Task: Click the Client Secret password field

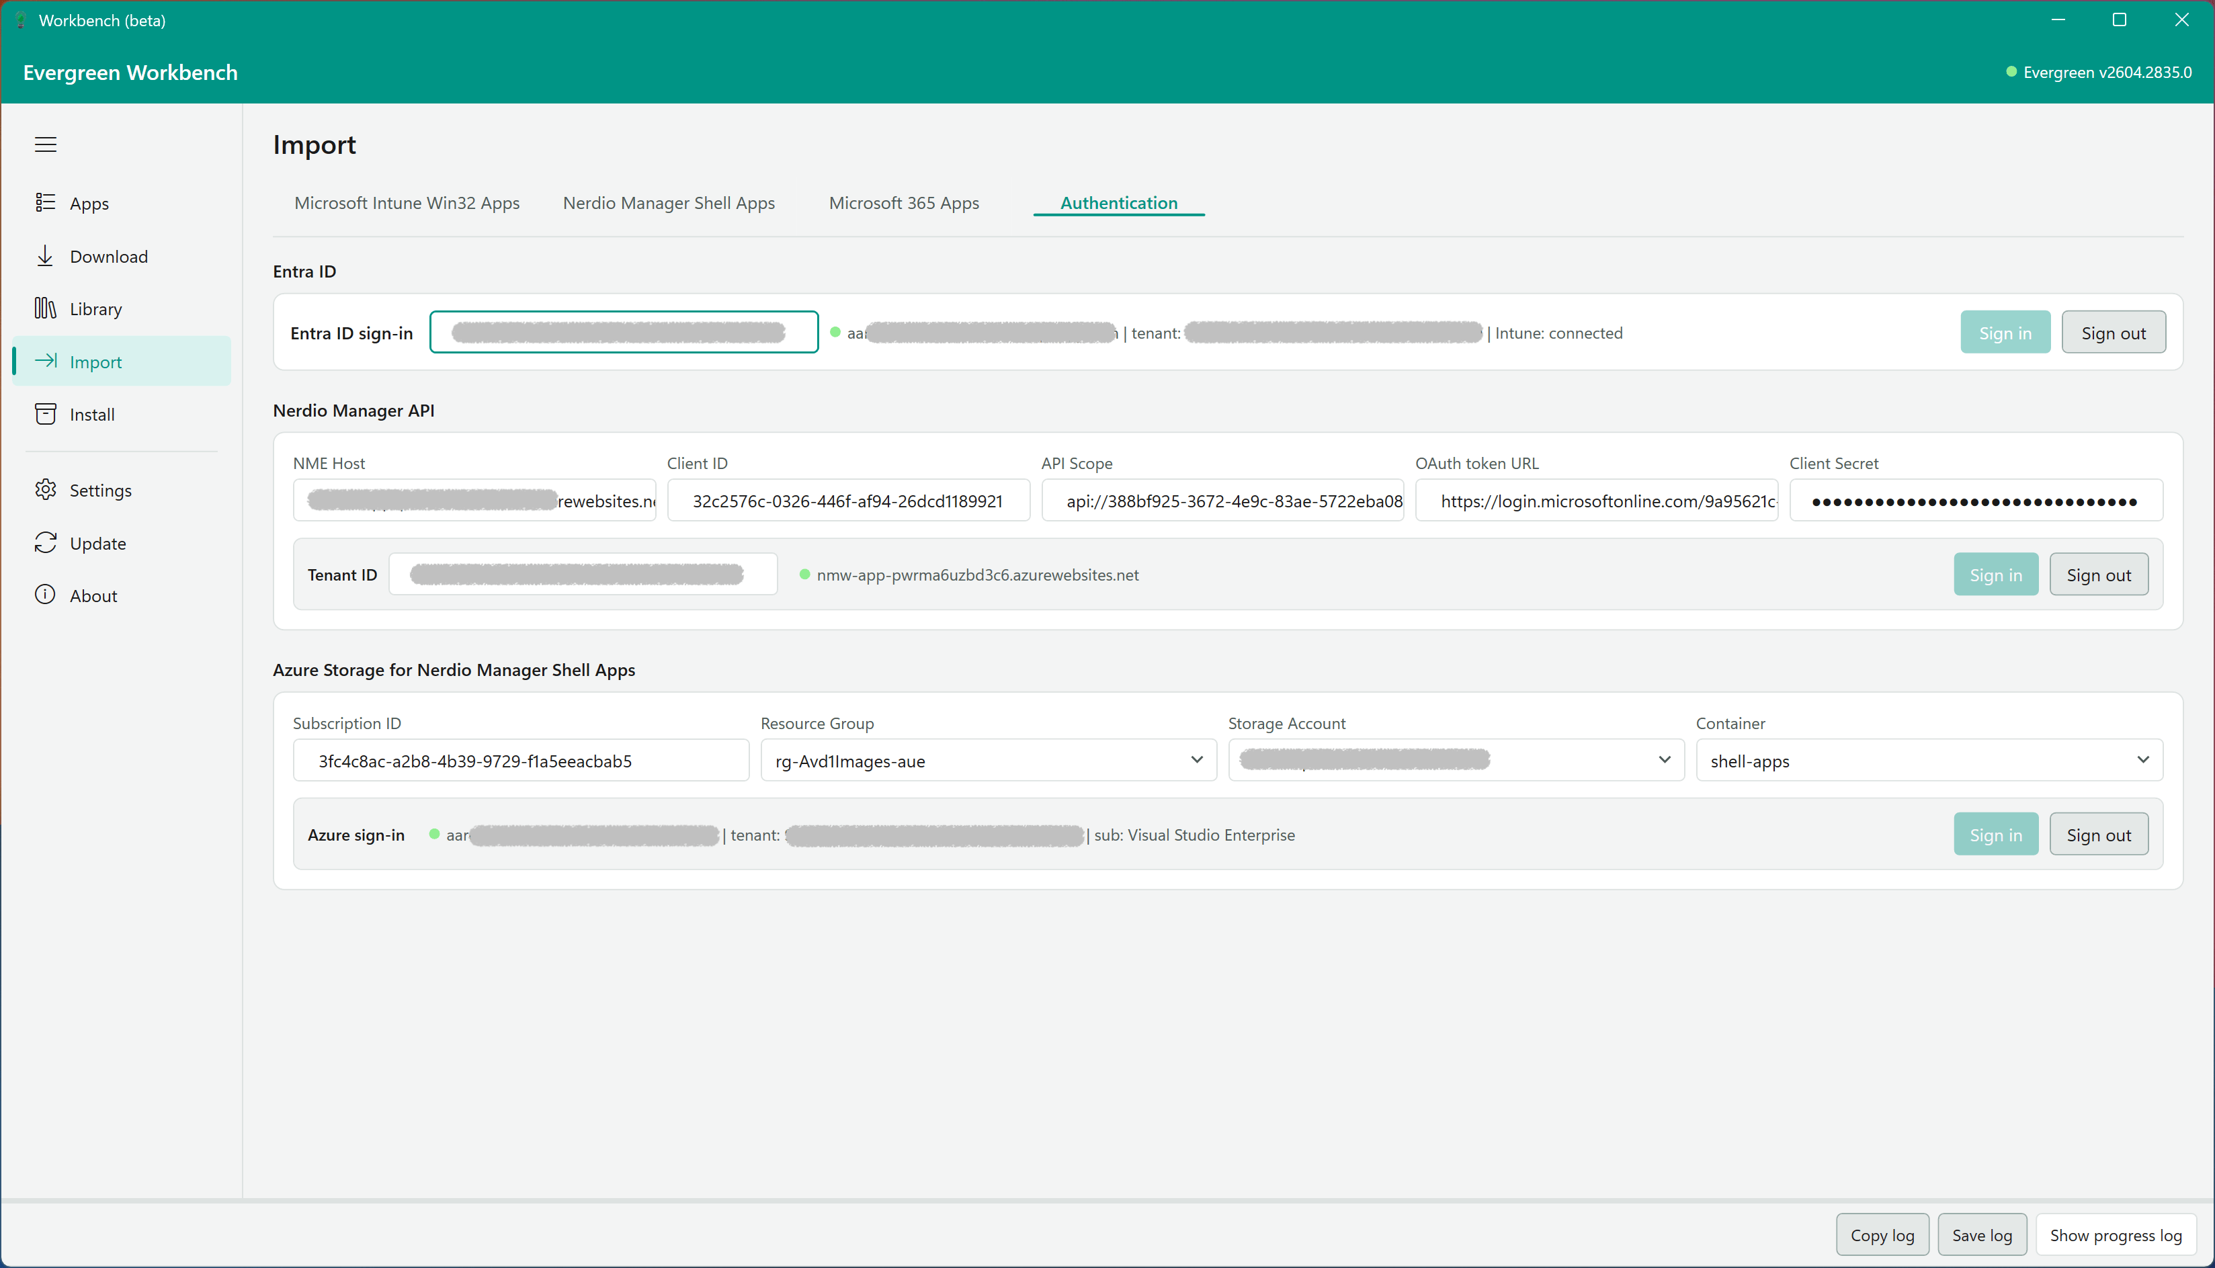Action: coord(1976,501)
